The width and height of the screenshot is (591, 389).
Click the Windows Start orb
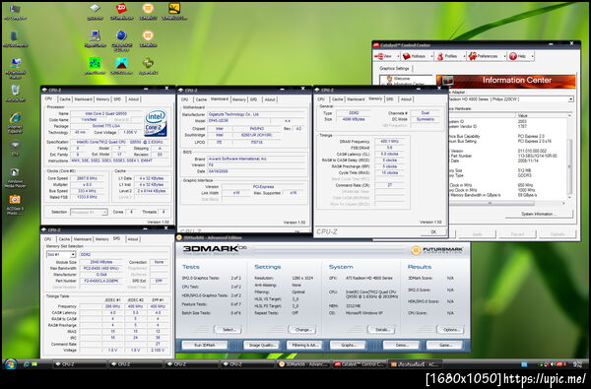coord(10,364)
